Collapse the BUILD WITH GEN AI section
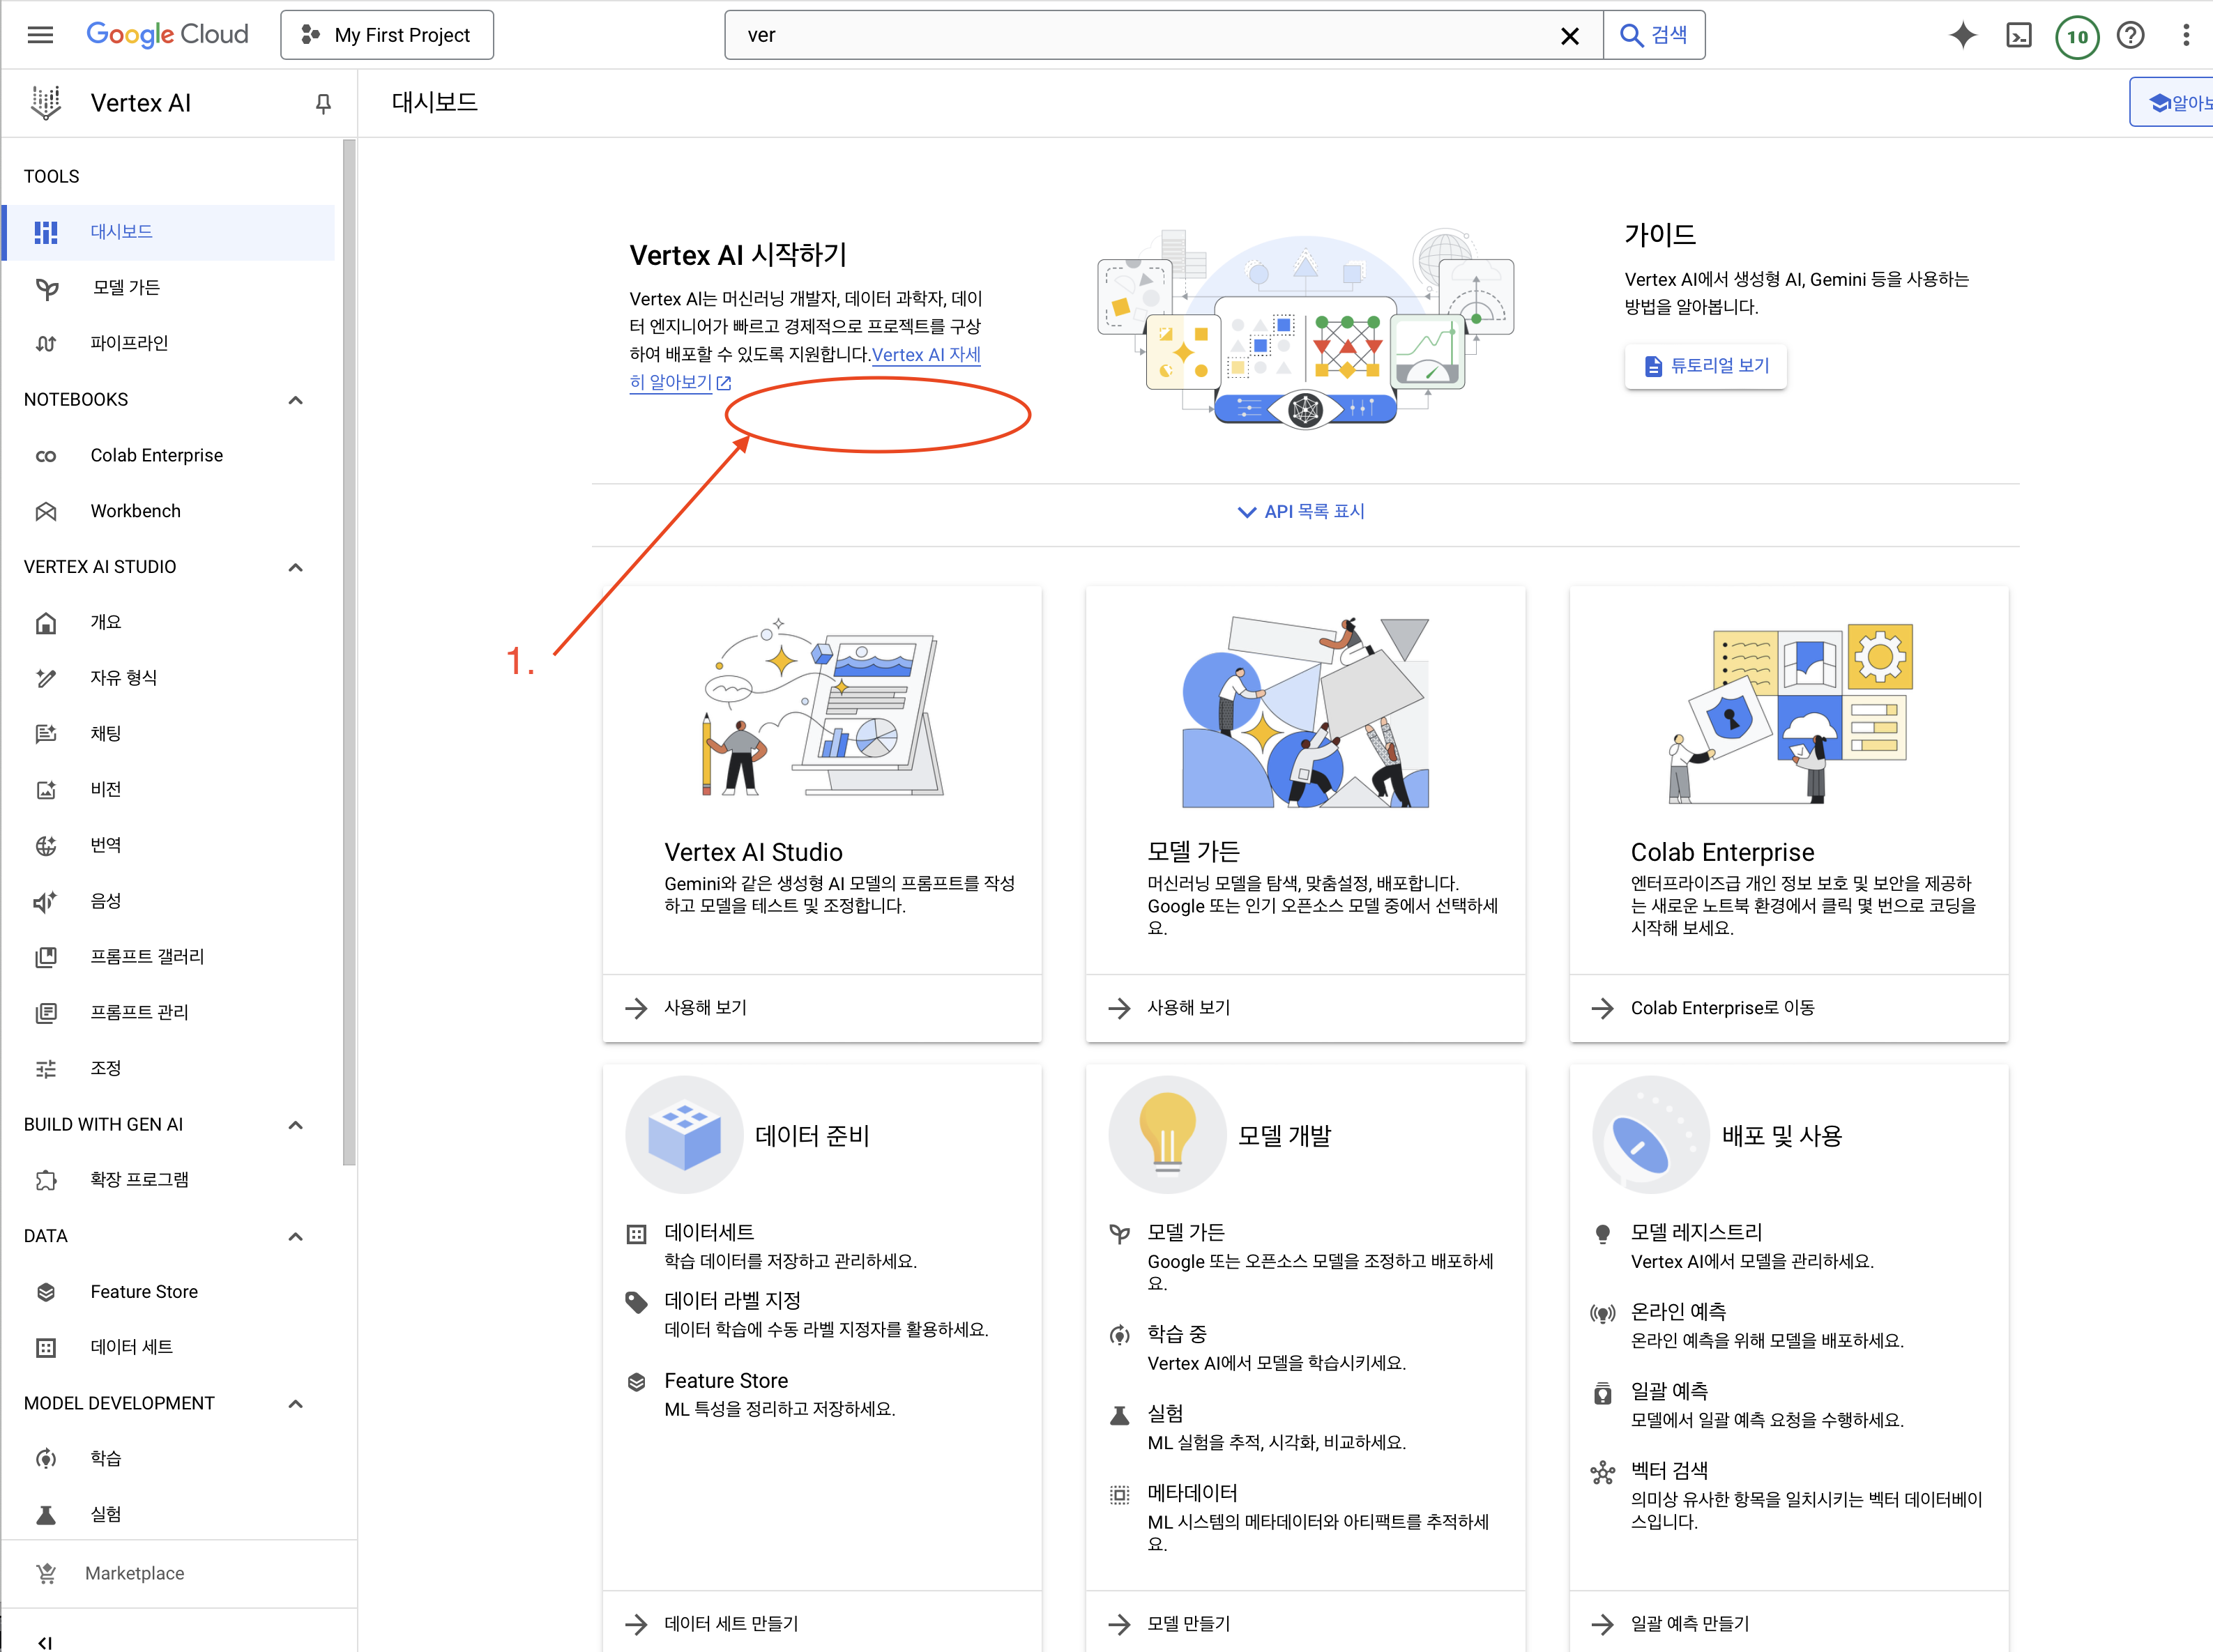 [x=295, y=1125]
